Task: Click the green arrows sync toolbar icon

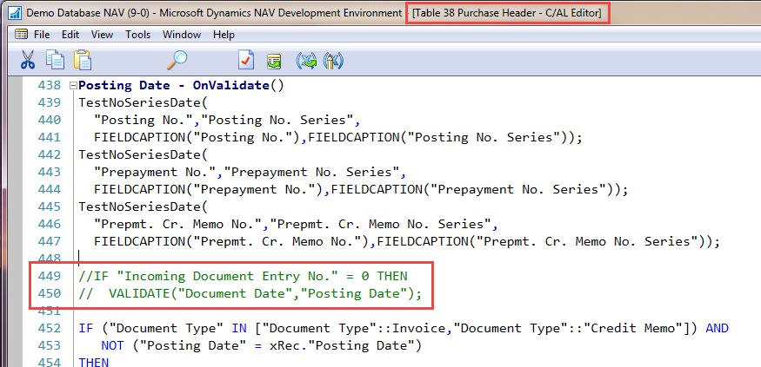Action: [x=305, y=60]
